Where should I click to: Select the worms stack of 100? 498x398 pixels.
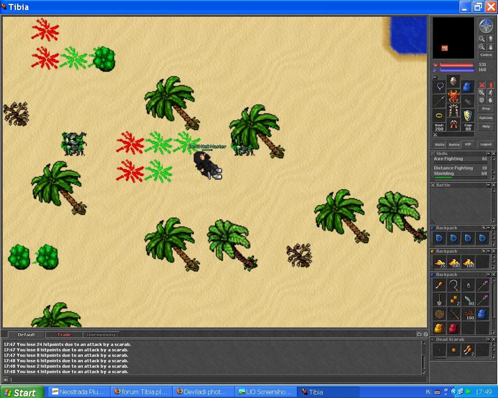[x=468, y=314]
